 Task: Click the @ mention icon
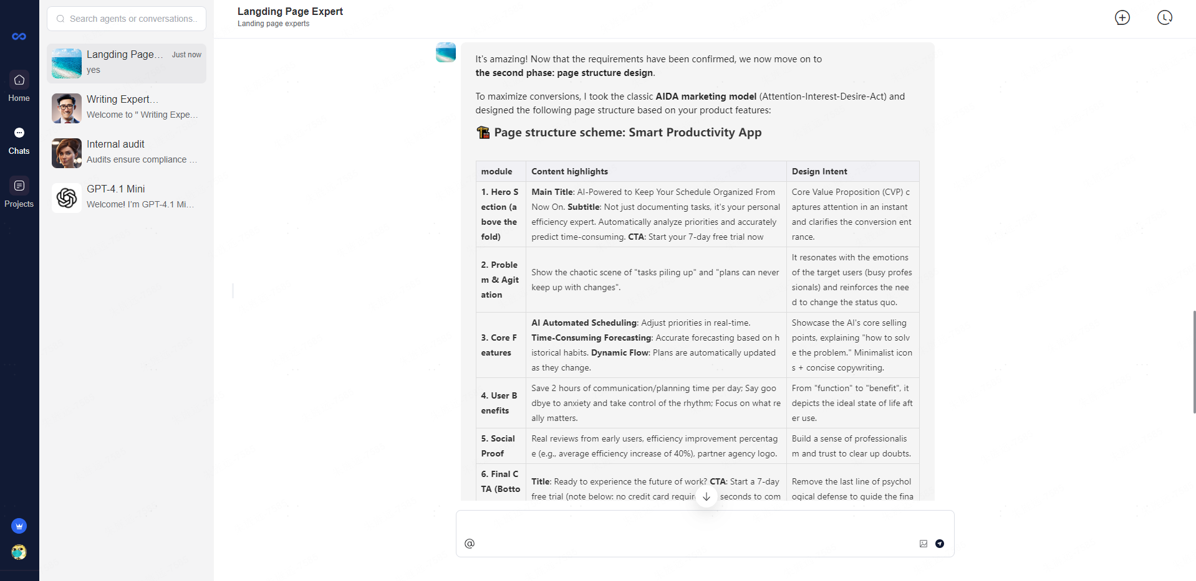[470, 544]
